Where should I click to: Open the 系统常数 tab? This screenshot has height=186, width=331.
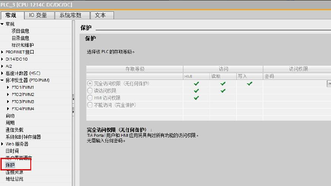click(x=71, y=15)
